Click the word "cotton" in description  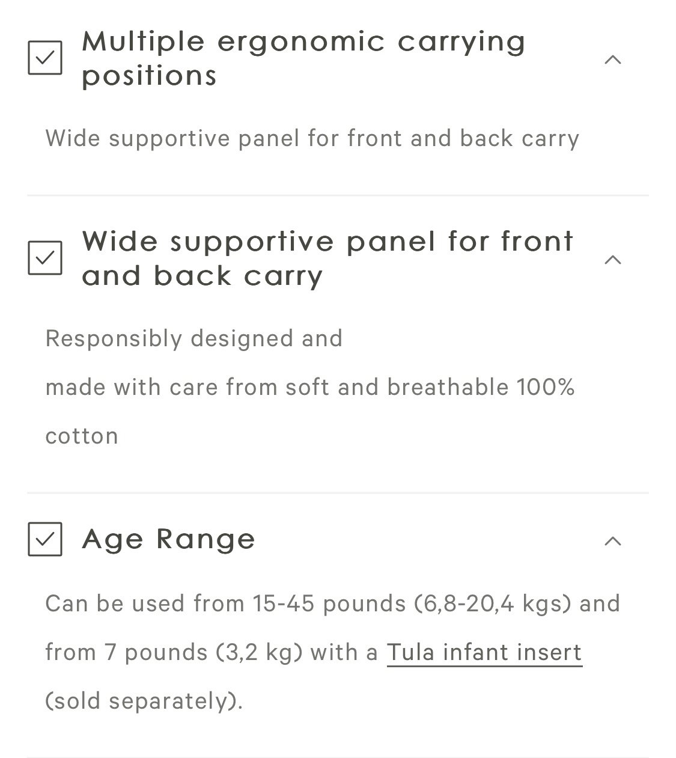pyautogui.click(x=82, y=436)
